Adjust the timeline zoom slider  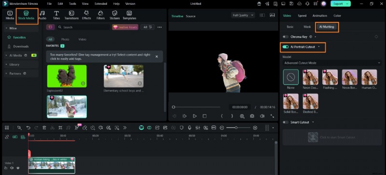[x=238, y=128]
